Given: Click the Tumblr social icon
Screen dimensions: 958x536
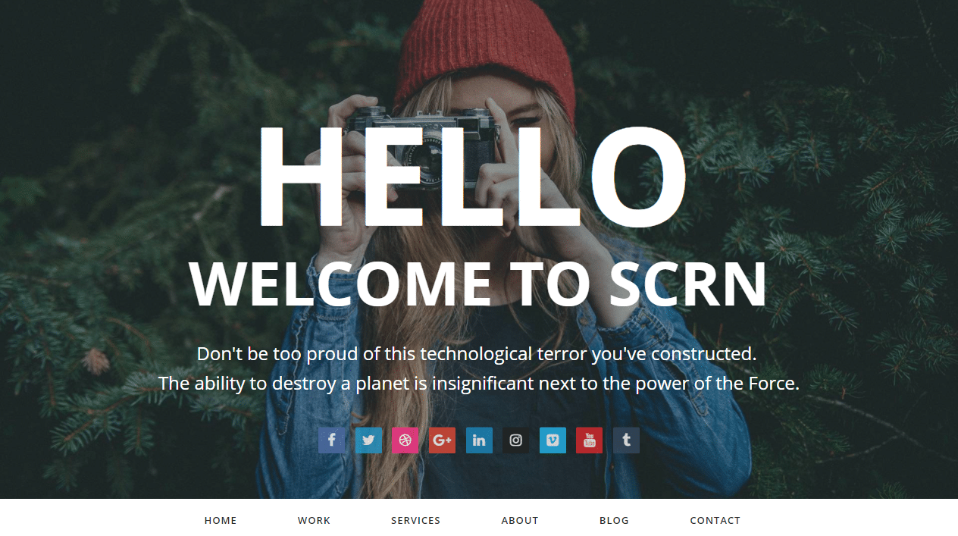Looking at the screenshot, I should [626, 440].
